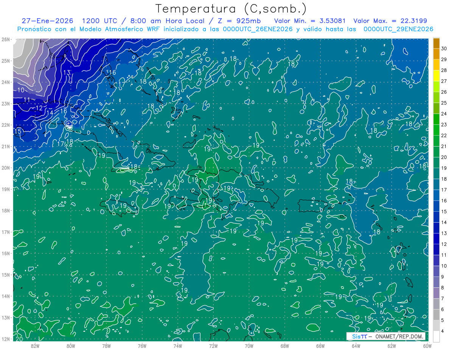Pick the gray color bar segment between 5 and 6

[x=436, y=315]
